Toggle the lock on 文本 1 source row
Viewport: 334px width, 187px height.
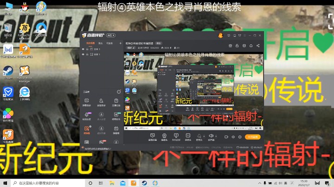[x=87, y=49]
